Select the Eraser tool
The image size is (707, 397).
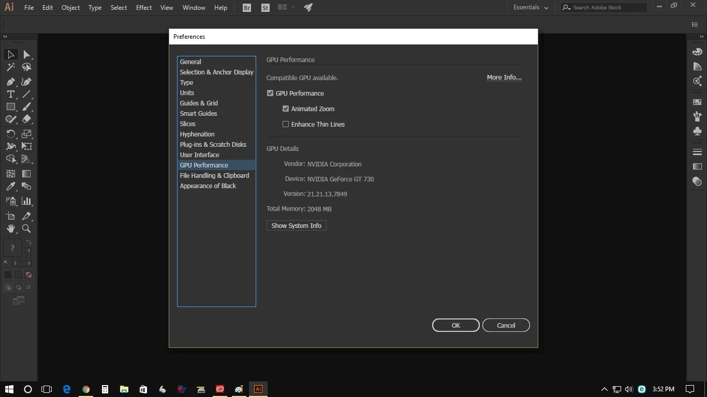[x=26, y=119]
